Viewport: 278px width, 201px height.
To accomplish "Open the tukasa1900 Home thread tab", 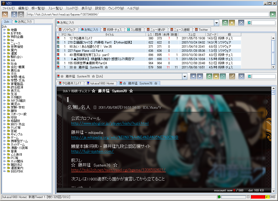I will tap(100, 83).
